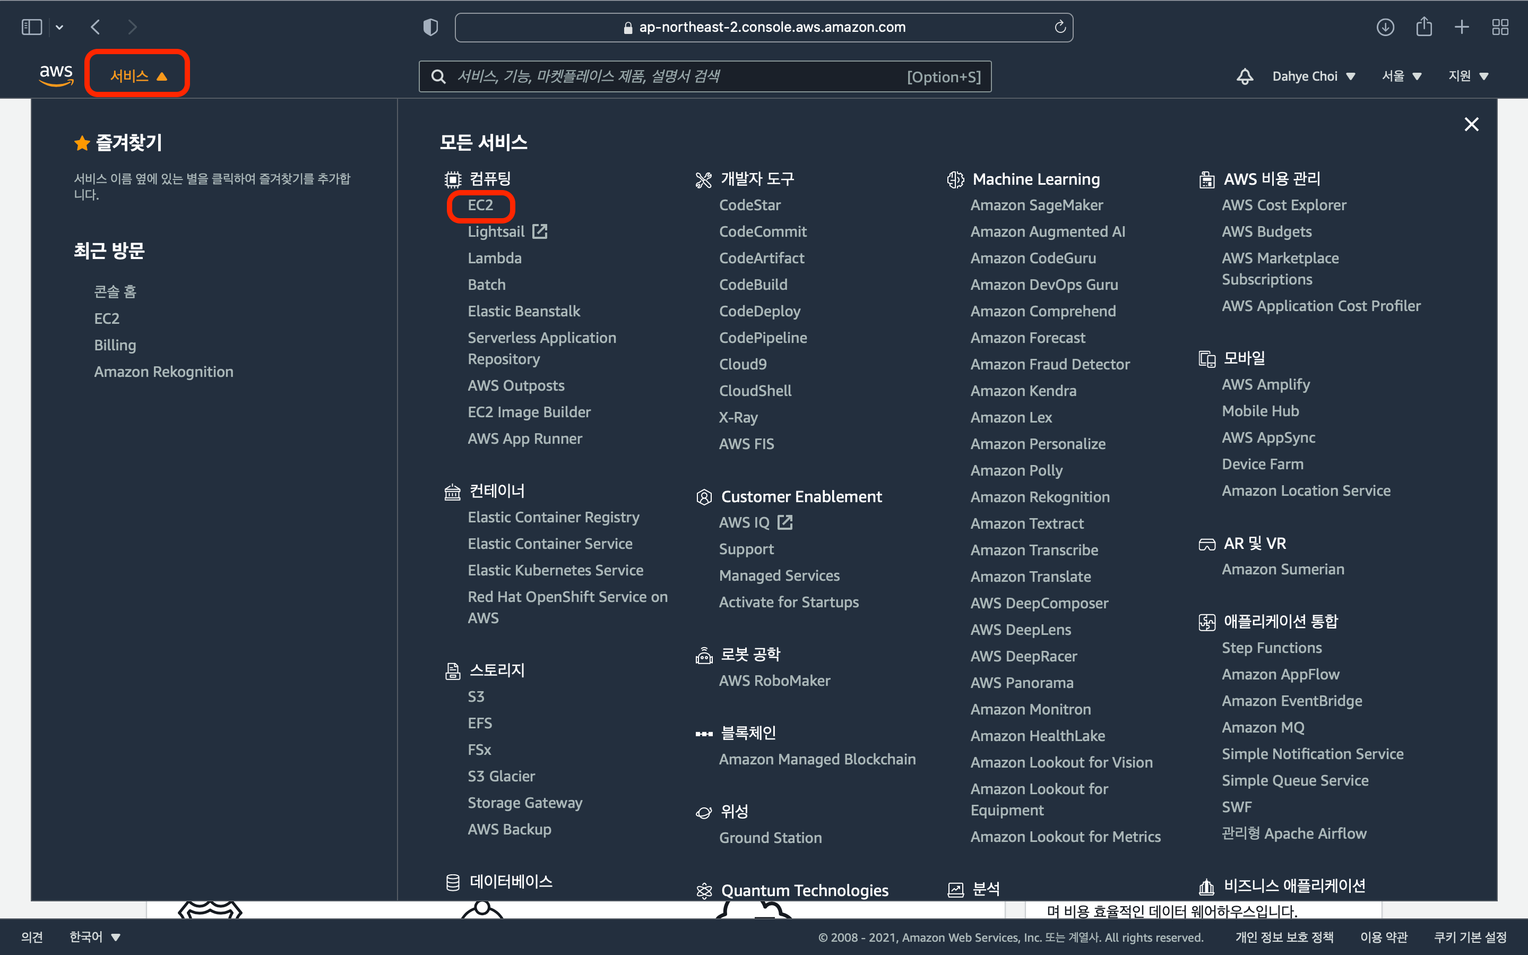Screen dimensions: 1528x955
Task: Click the 로봇 공학 robot icon
Action: [703, 656]
